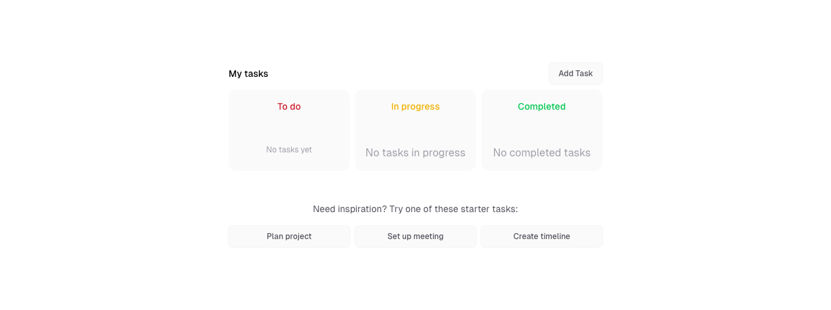
Task: Click the No tasks in progress placeholder
Action: pyautogui.click(x=415, y=153)
